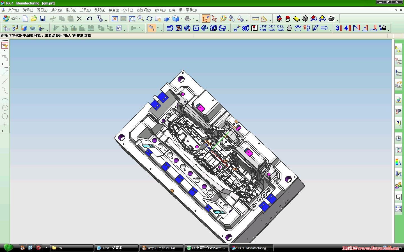Viewport: 404px width, 252px height.
Task: Select the Pan hand icon
Action: click(158, 19)
